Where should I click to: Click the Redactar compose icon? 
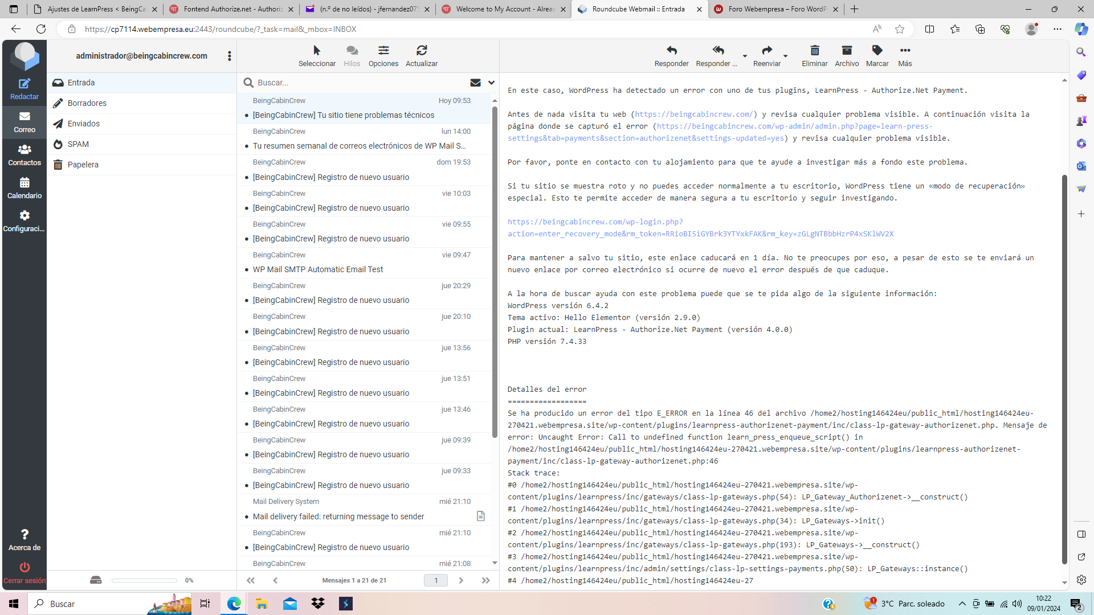click(x=25, y=84)
